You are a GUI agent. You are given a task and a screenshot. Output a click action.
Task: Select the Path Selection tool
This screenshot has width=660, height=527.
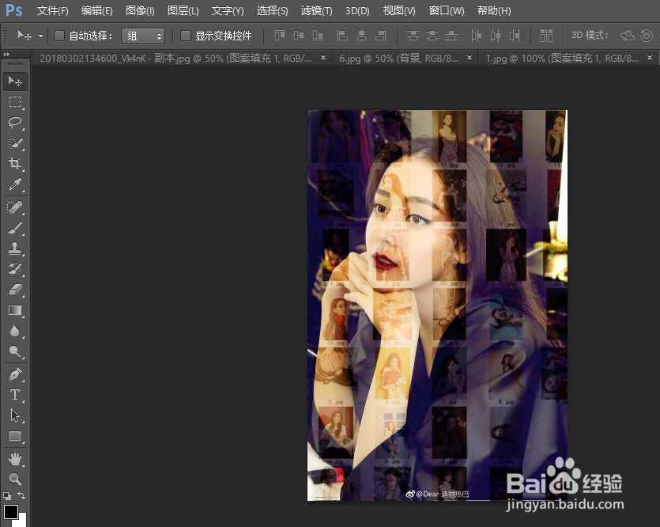[15, 415]
